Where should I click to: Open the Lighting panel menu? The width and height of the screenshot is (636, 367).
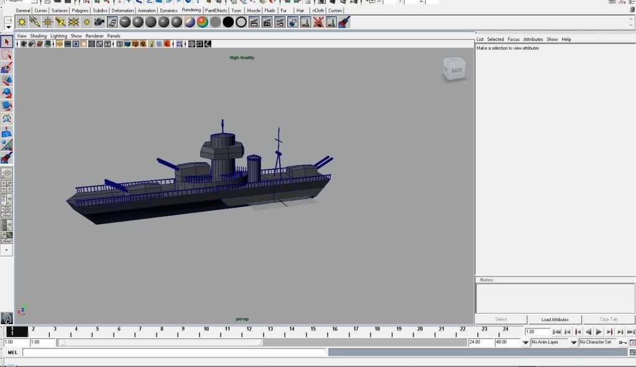58,36
